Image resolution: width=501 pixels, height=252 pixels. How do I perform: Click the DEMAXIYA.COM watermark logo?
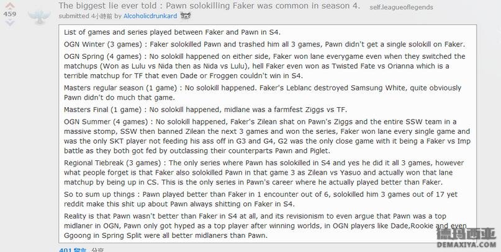point(466,238)
